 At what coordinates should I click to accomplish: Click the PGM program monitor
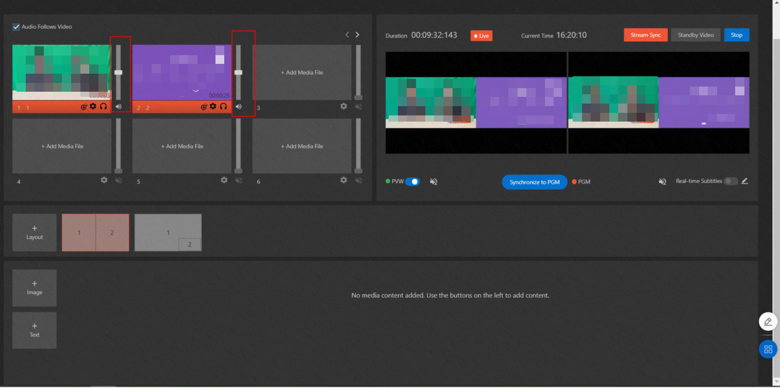(659, 103)
